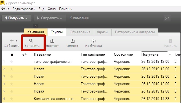181x103 pixels.
Task: Open the Файл menu
Action: click(x=5, y=9)
